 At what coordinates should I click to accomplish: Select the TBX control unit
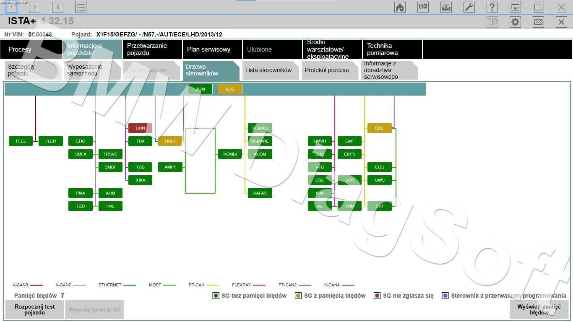coord(140,141)
